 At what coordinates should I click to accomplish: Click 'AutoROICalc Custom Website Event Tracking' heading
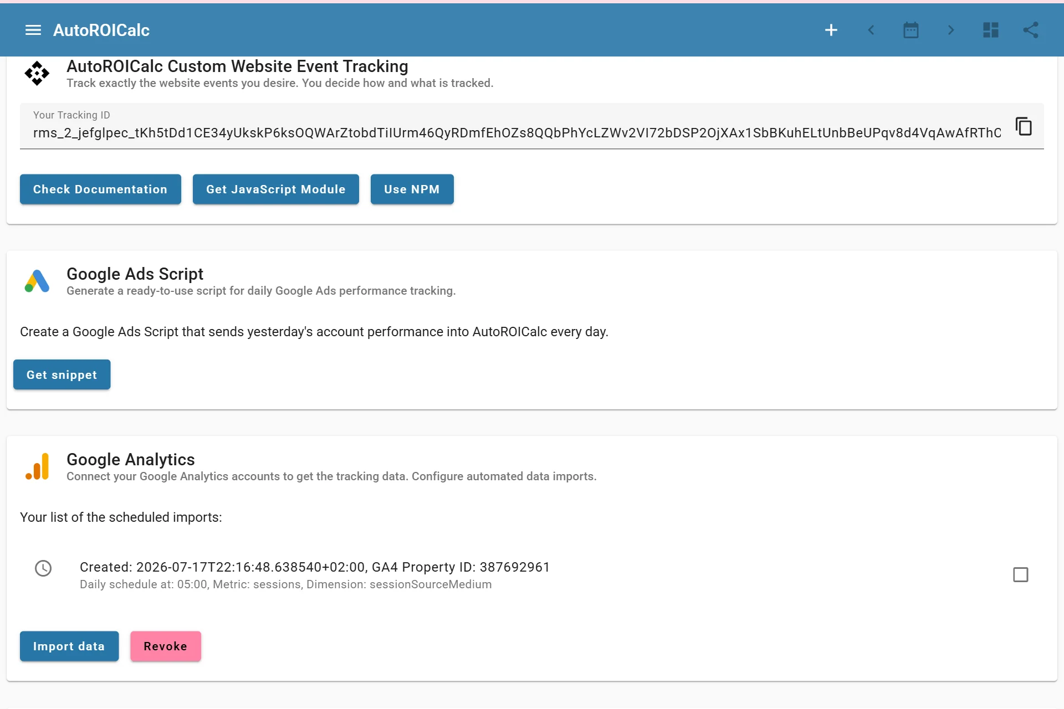pyautogui.click(x=237, y=66)
